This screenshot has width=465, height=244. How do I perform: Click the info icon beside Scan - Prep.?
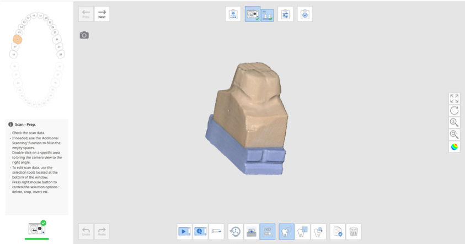pyautogui.click(x=10, y=124)
